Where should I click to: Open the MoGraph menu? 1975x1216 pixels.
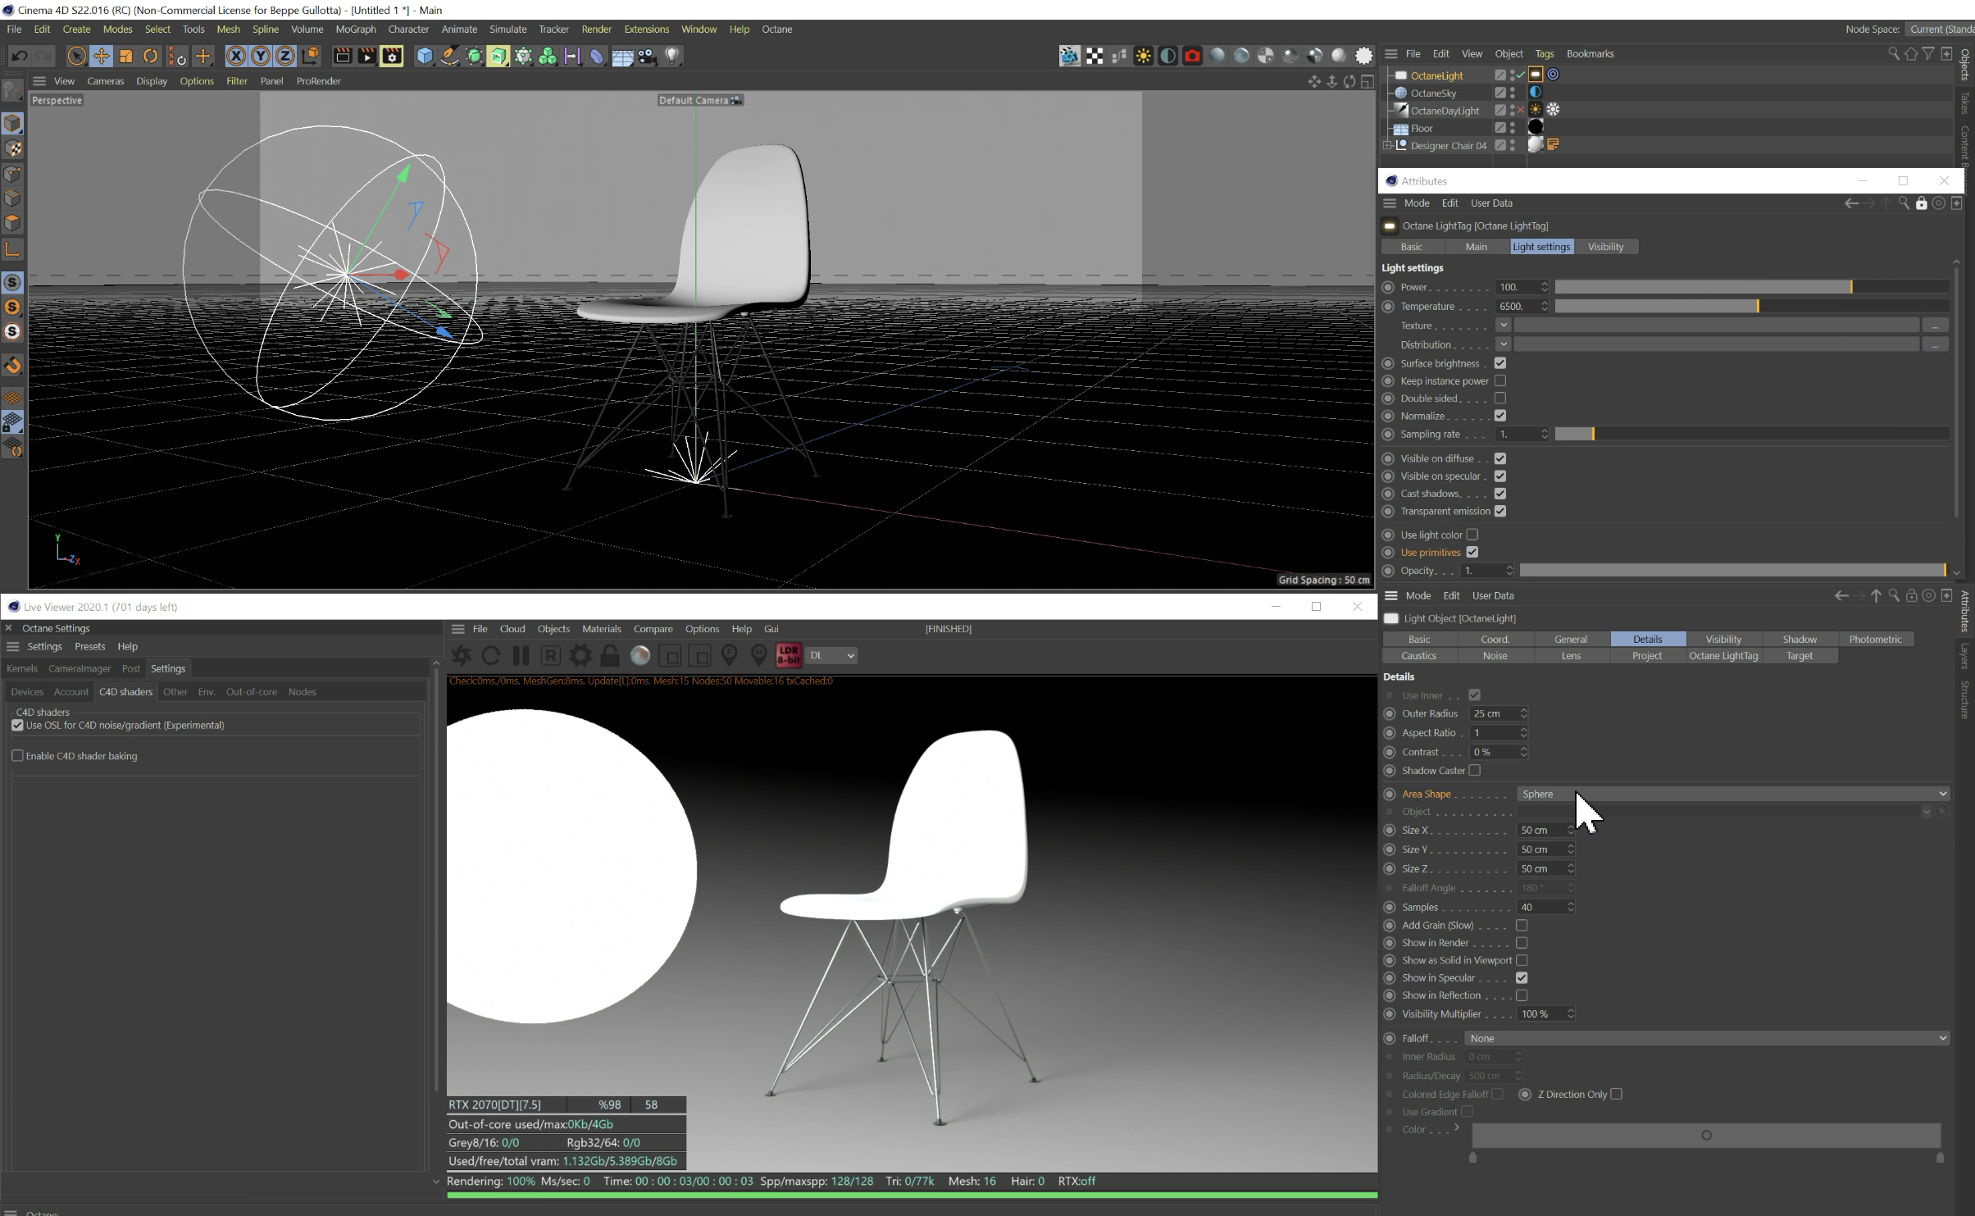[x=356, y=29]
